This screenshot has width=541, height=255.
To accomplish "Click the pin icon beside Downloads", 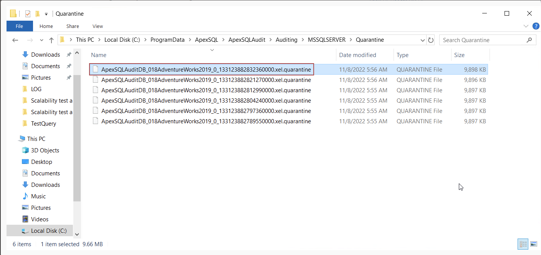I will pos(69,55).
